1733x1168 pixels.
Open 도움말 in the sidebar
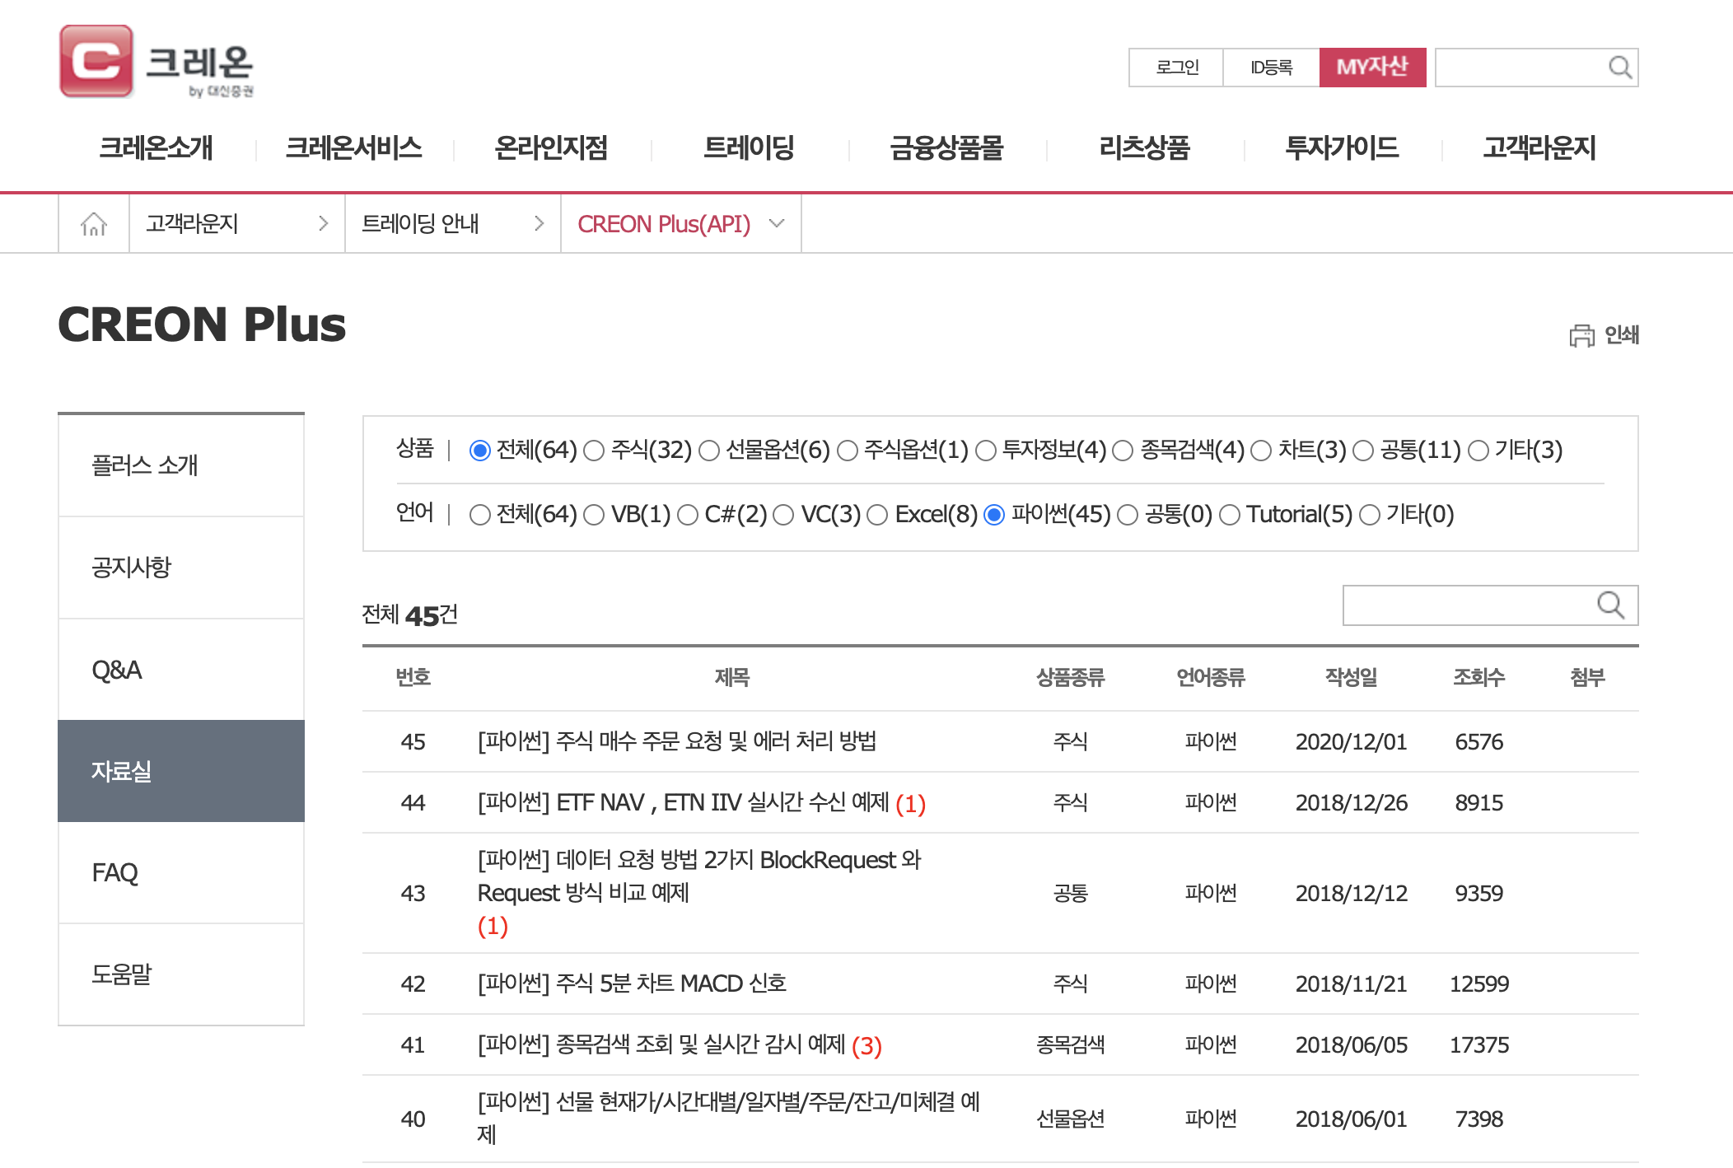[x=181, y=974]
